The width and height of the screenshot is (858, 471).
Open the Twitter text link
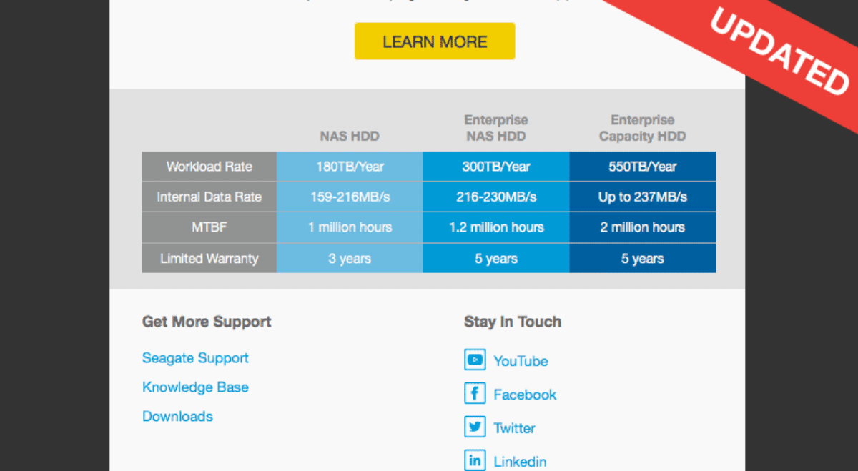[x=514, y=428]
